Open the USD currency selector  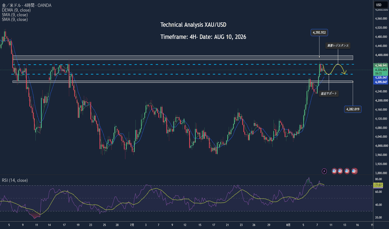pyautogui.click(x=381, y=5)
